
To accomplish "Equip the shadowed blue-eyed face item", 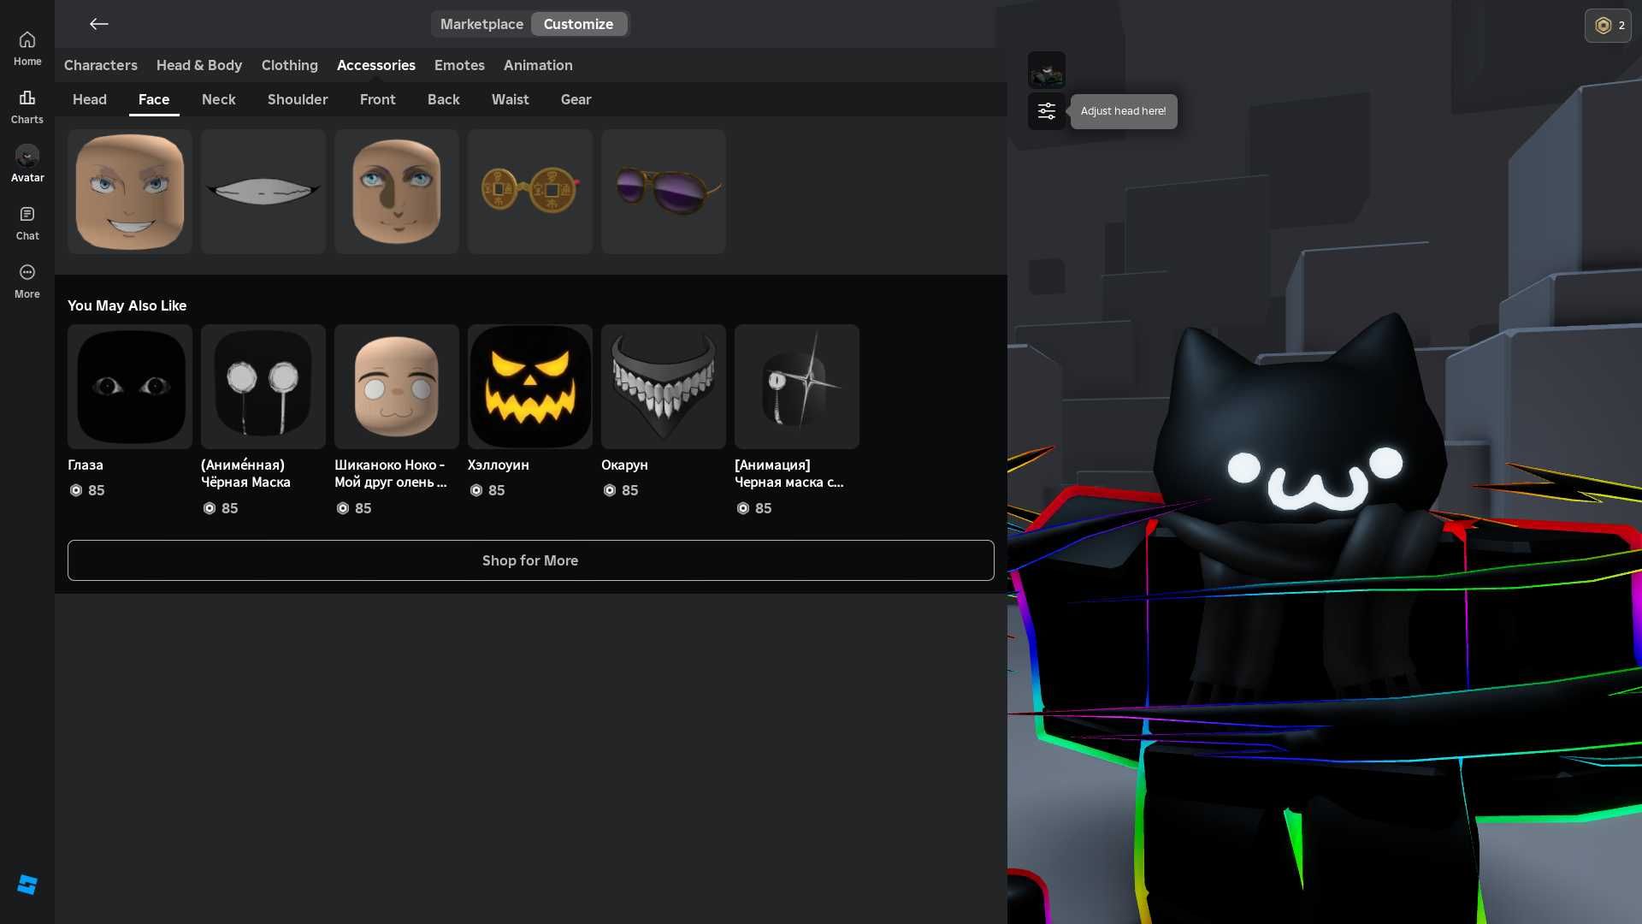I will tap(397, 192).
